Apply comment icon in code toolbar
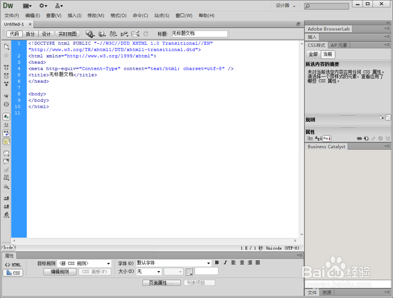The width and height of the screenshot is (393, 298). tap(6, 153)
